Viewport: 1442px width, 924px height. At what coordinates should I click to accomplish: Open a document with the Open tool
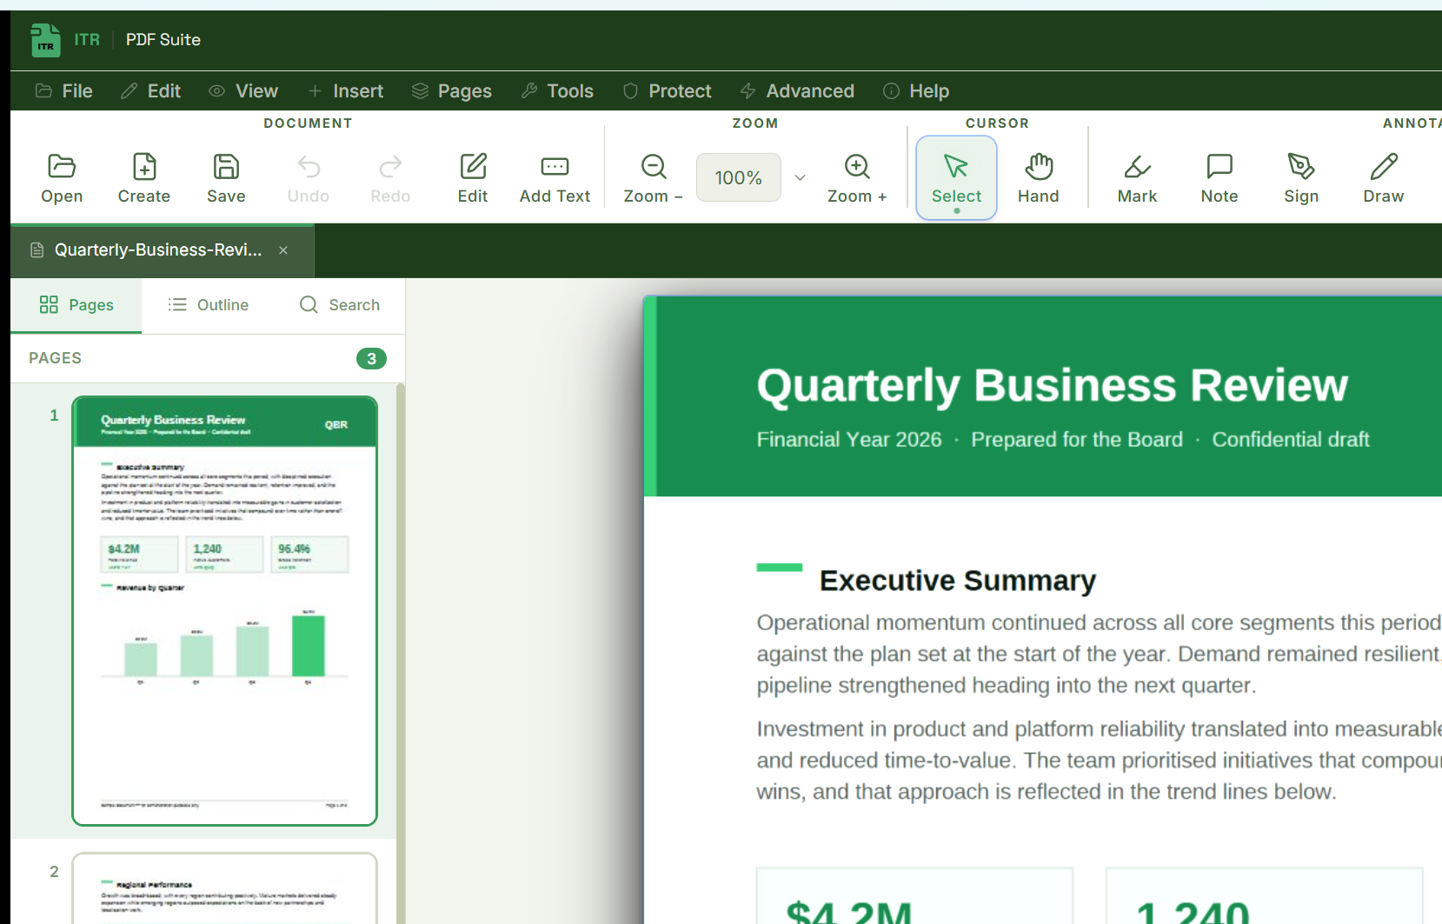point(62,177)
